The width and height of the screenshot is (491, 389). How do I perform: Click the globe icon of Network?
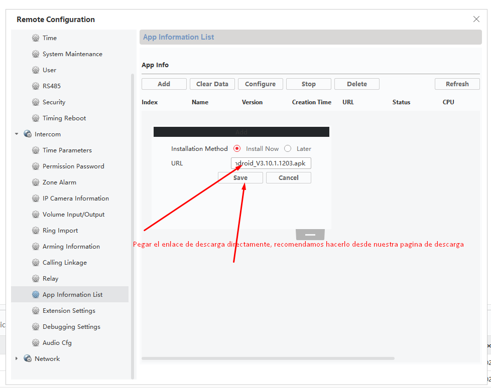click(28, 358)
